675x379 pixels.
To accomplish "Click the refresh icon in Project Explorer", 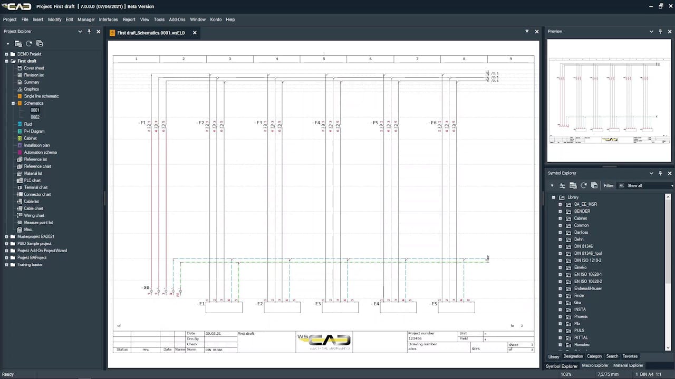I will click(x=29, y=44).
